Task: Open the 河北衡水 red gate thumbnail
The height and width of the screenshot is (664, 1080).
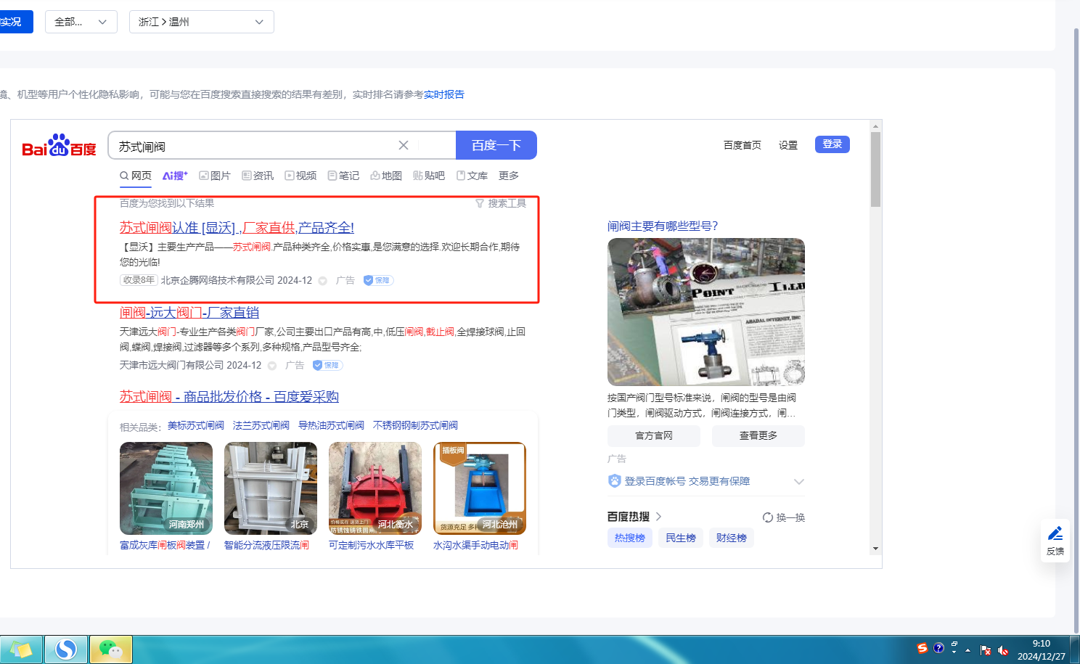Action: tap(375, 488)
